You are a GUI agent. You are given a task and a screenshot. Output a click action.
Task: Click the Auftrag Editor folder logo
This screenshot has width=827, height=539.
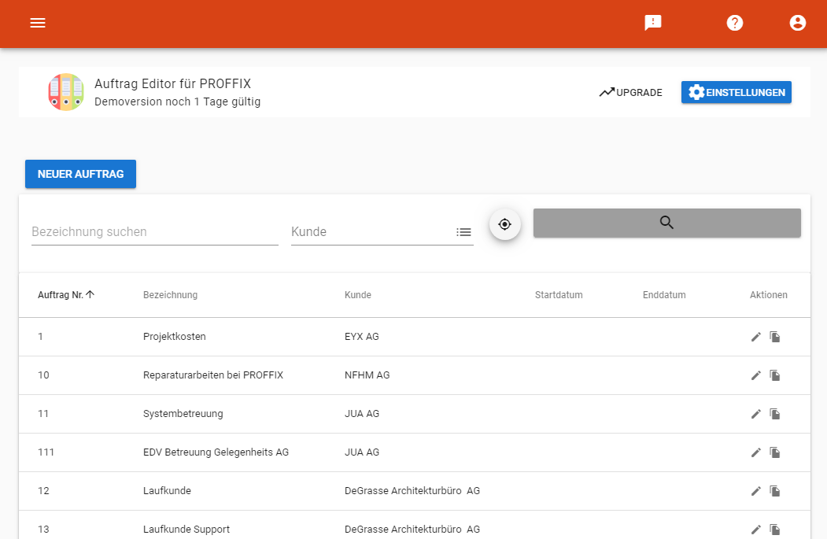66,91
